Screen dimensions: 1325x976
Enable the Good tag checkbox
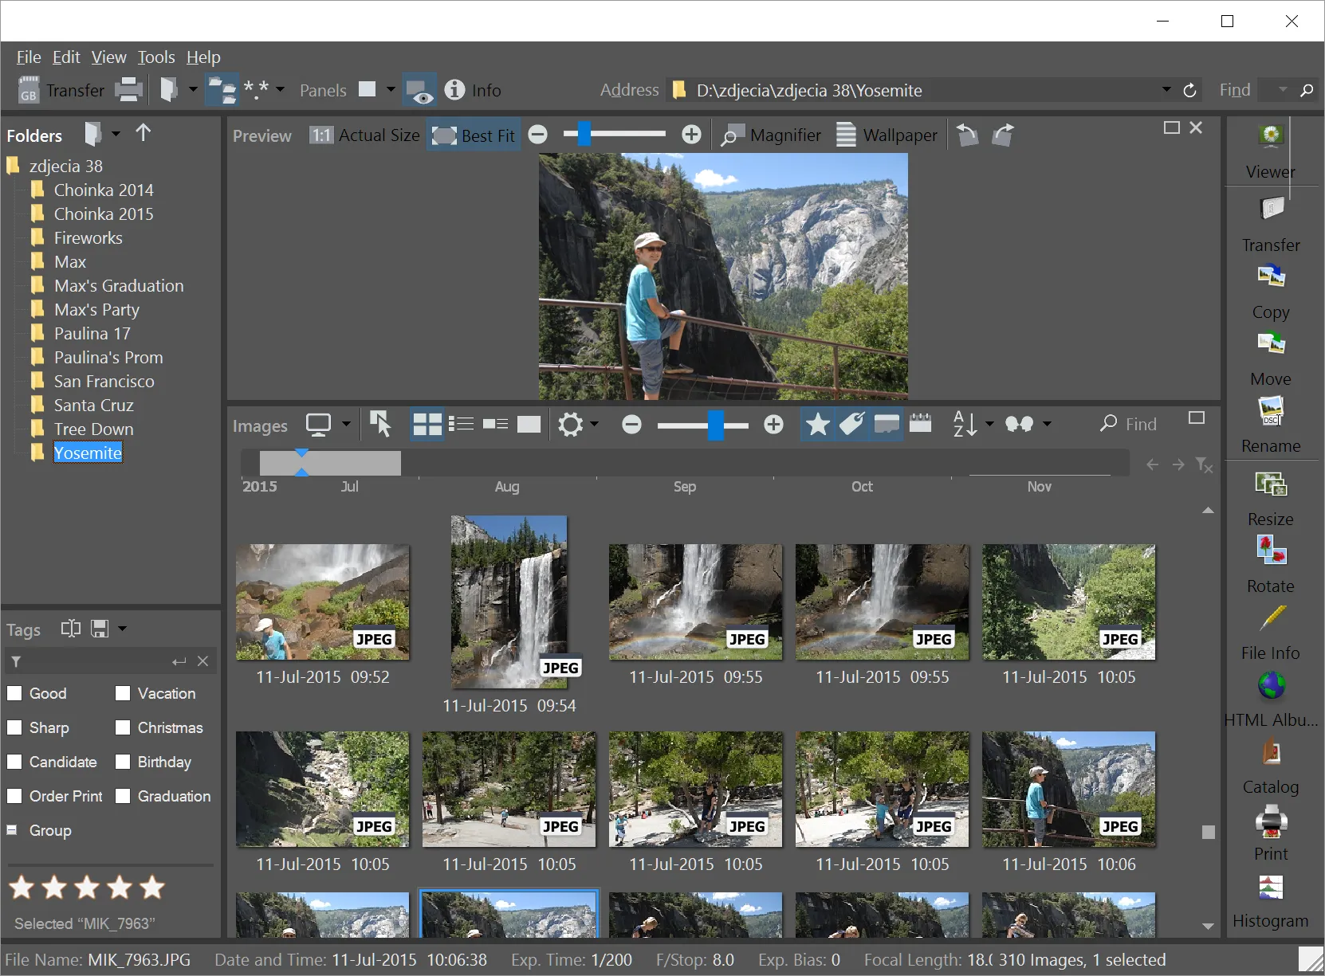click(14, 693)
